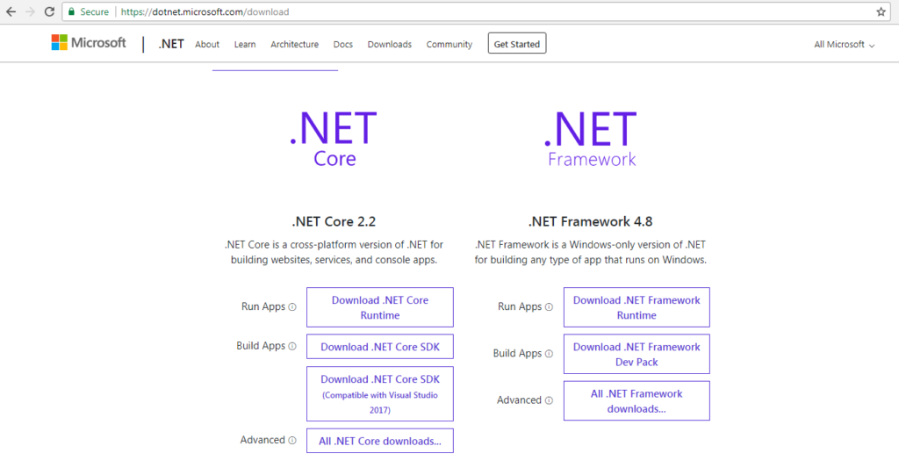Image resolution: width=899 pixels, height=475 pixels.
Task: Click the Get Started button
Action: click(516, 44)
